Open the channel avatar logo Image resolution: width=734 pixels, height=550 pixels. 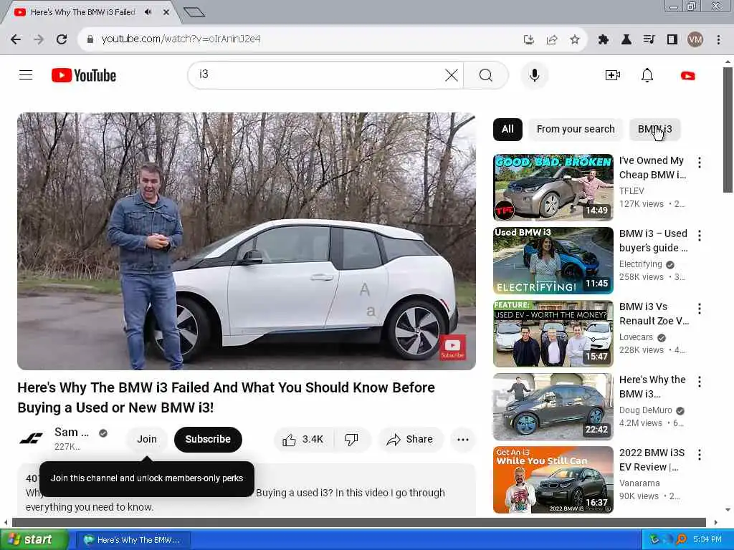[32, 439]
